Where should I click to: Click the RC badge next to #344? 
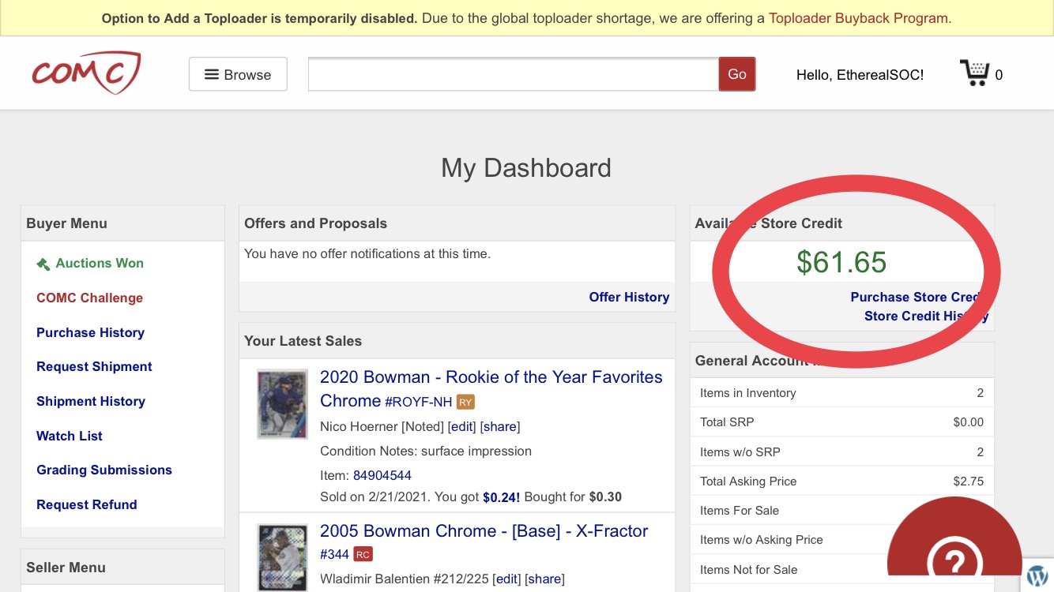(x=363, y=555)
